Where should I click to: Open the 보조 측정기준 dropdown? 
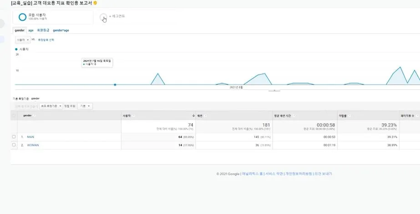(x=51, y=106)
